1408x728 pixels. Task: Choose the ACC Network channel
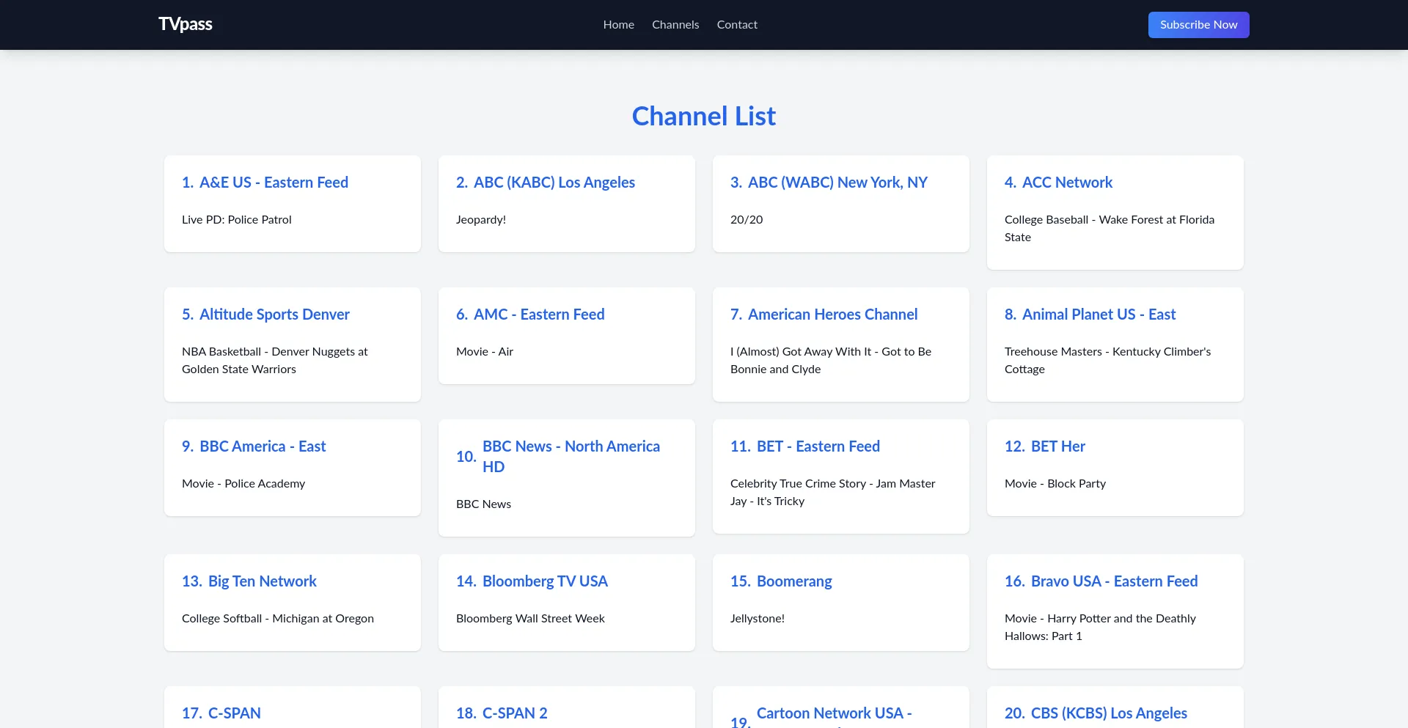pyautogui.click(x=1067, y=183)
